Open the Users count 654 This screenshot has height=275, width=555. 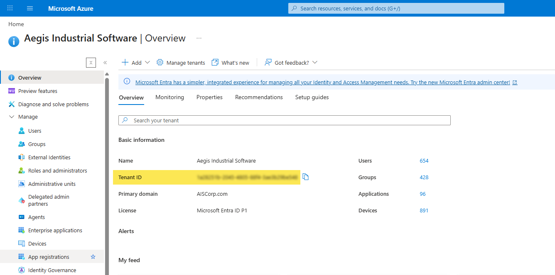coord(424,161)
